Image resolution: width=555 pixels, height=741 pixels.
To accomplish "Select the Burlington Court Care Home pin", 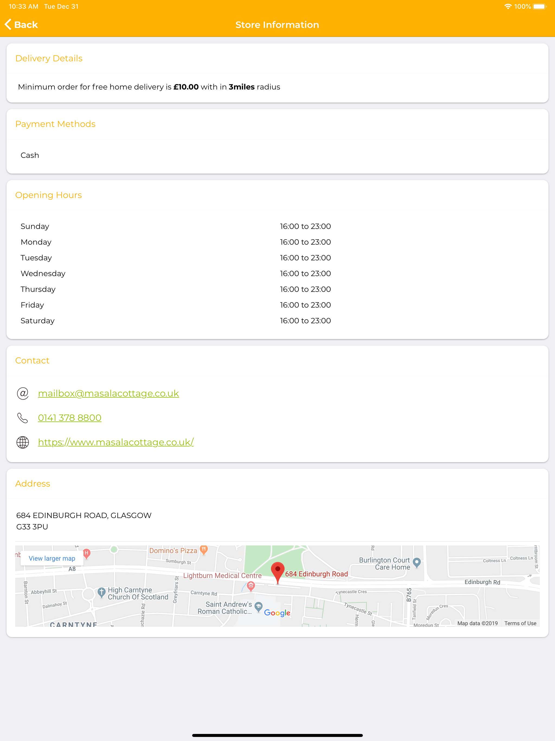I will 417,563.
